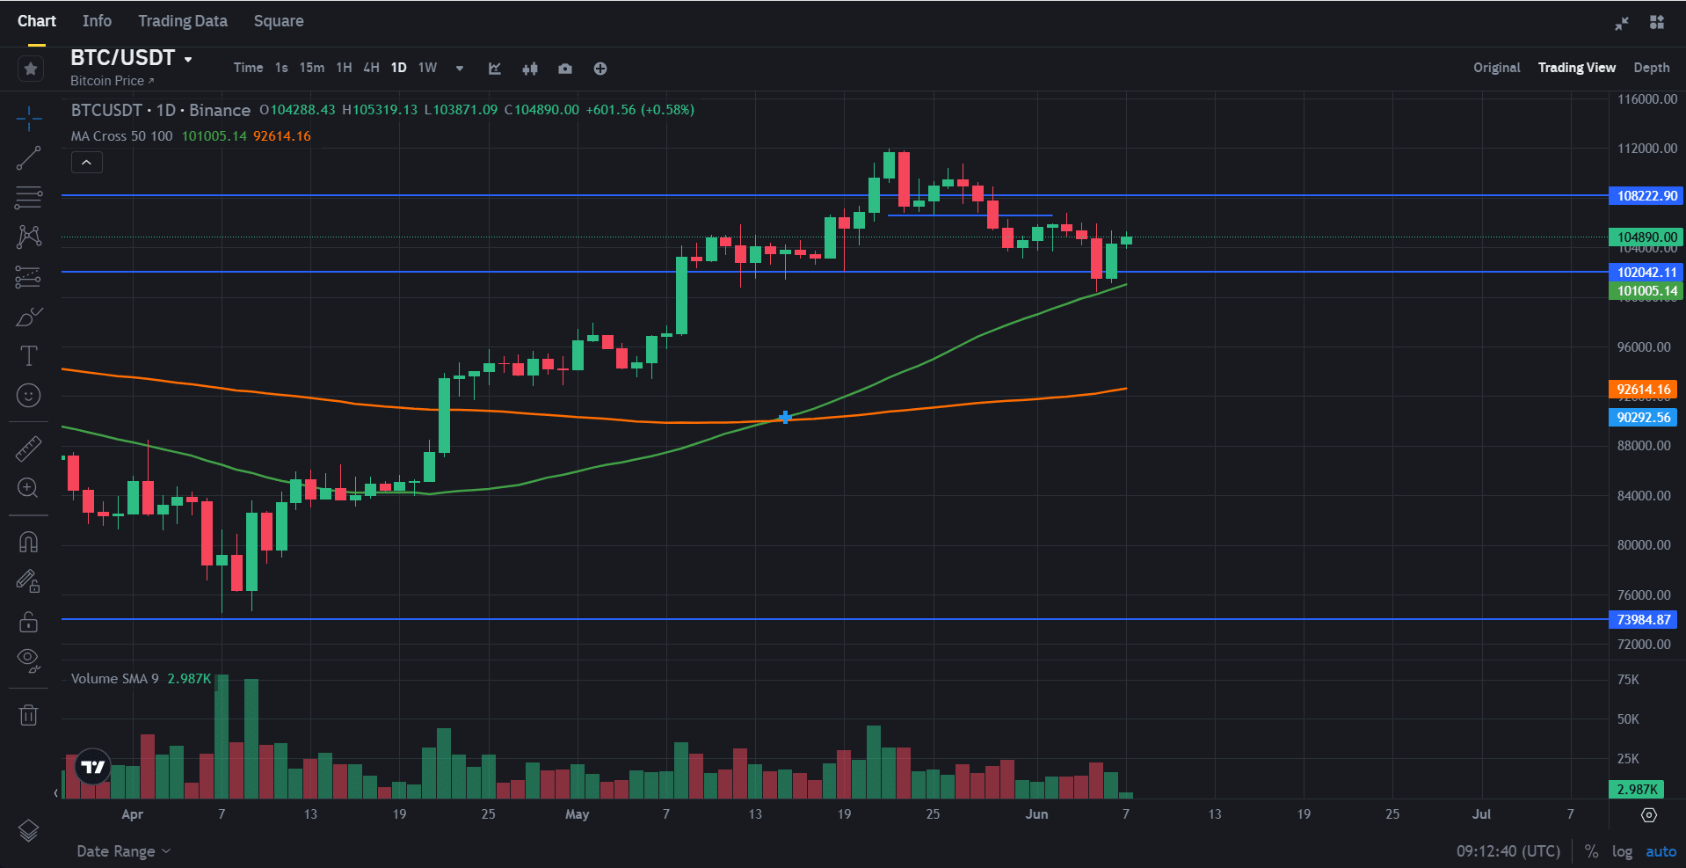Select the 1D interval
1686x868 pixels.
coord(399,68)
